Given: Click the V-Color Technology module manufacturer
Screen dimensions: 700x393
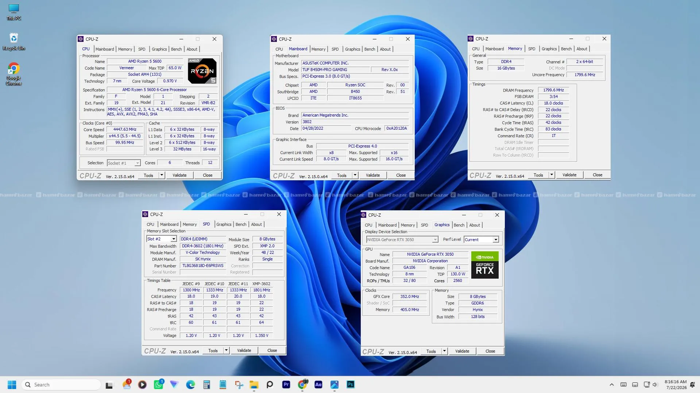Looking at the screenshot, I should (203, 252).
